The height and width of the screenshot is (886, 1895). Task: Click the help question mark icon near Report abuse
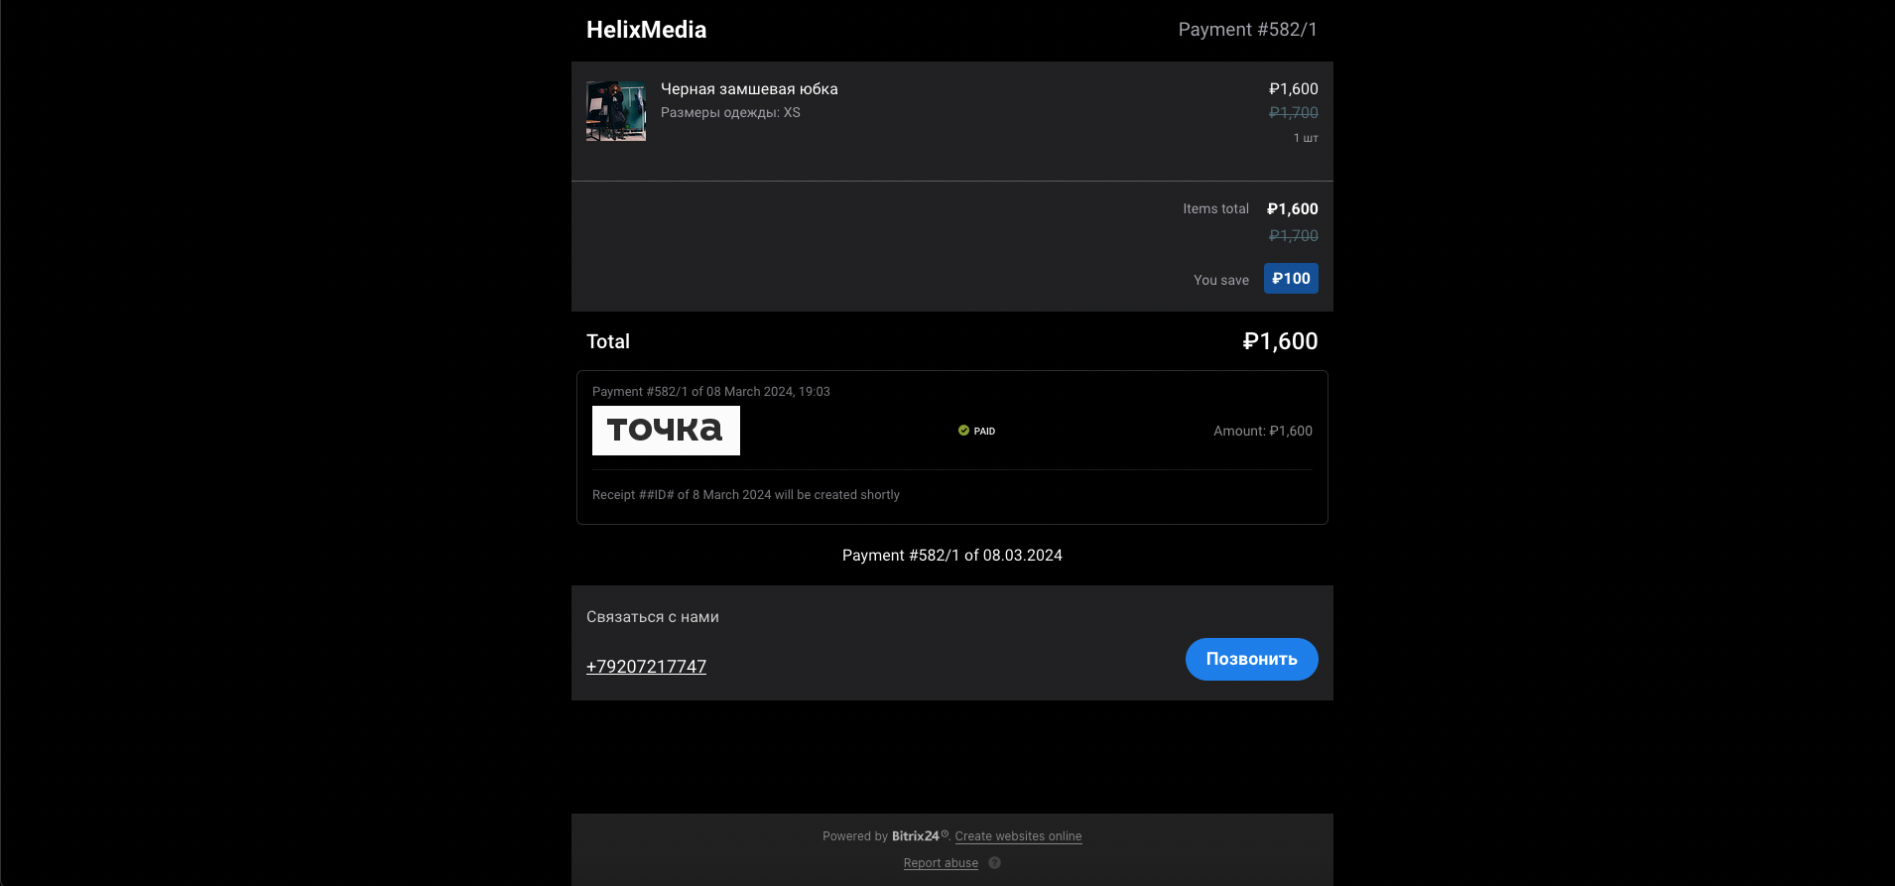tap(994, 863)
